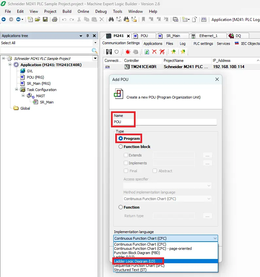Image resolution: width=260 pixels, height=277 pixels.
Task: Click the shield security icon
Action: tap(117, 52)
